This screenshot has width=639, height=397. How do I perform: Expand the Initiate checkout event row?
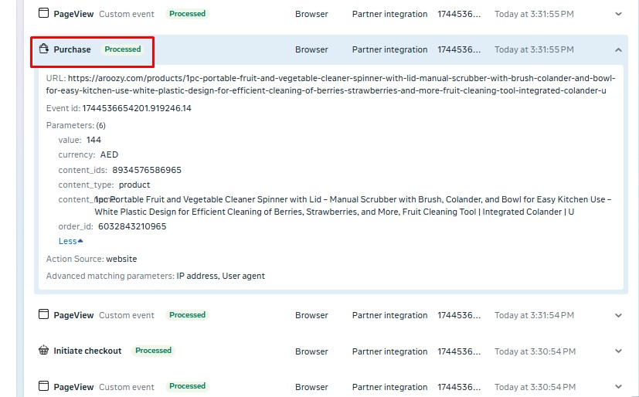618,351
